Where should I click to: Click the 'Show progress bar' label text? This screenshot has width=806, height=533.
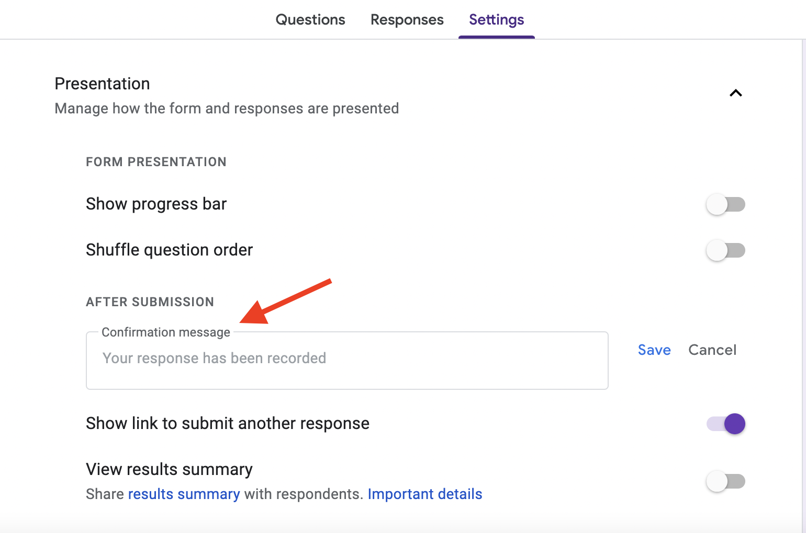tap(156, 204)
